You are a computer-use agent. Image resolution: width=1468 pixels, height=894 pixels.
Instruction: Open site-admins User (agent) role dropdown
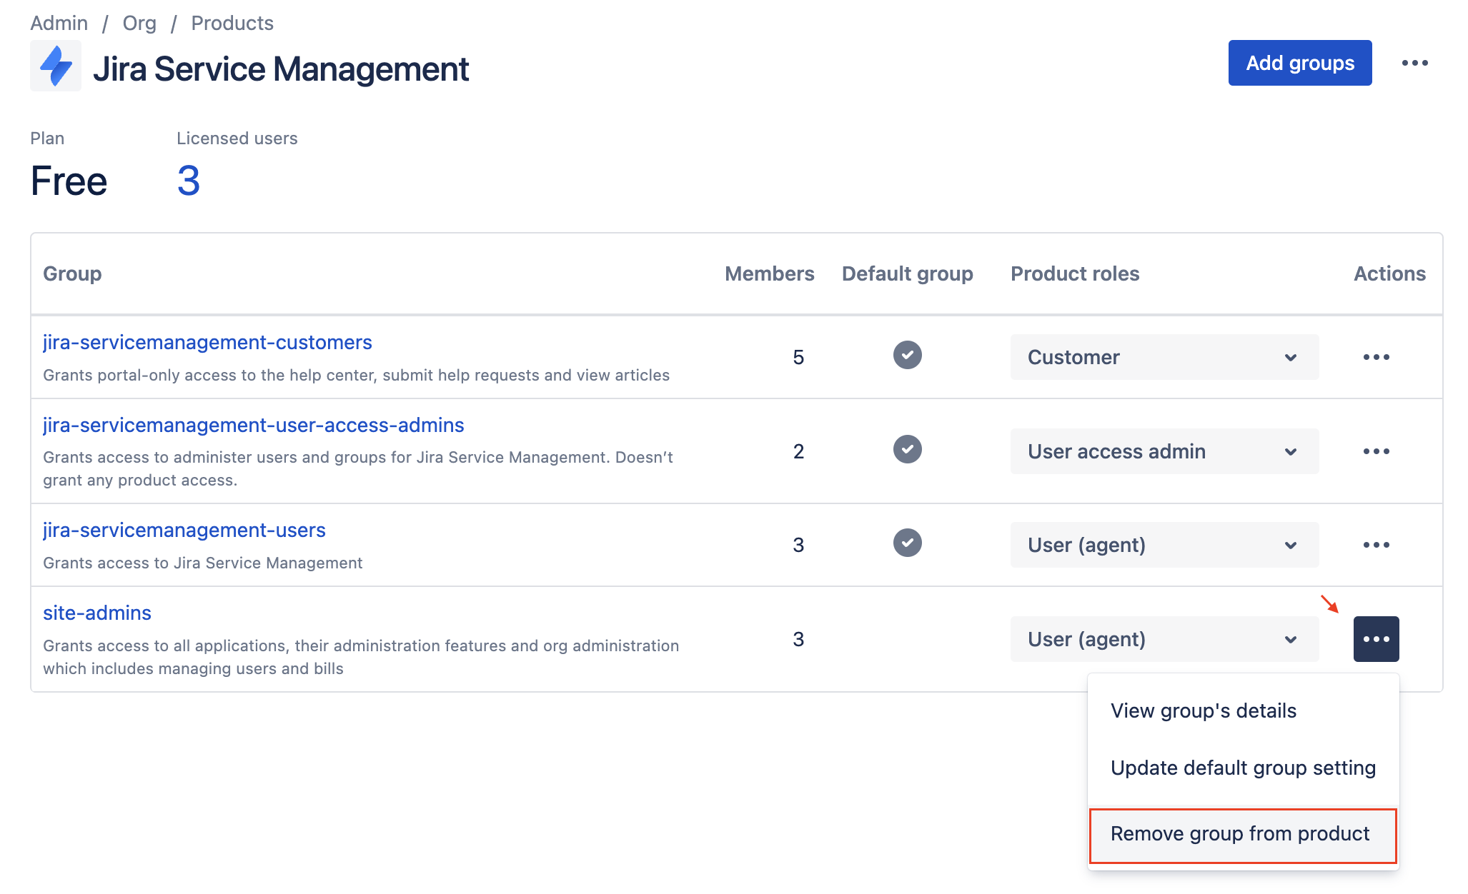[x=1164, y=639]
